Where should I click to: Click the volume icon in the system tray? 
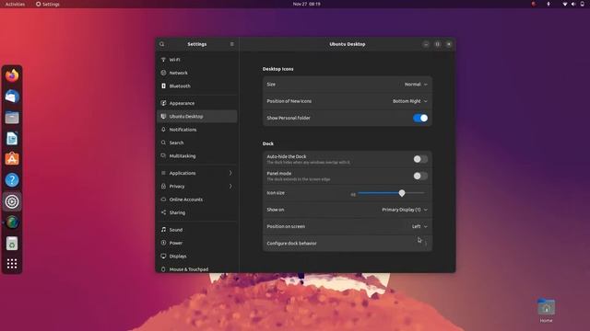point(573,4)
